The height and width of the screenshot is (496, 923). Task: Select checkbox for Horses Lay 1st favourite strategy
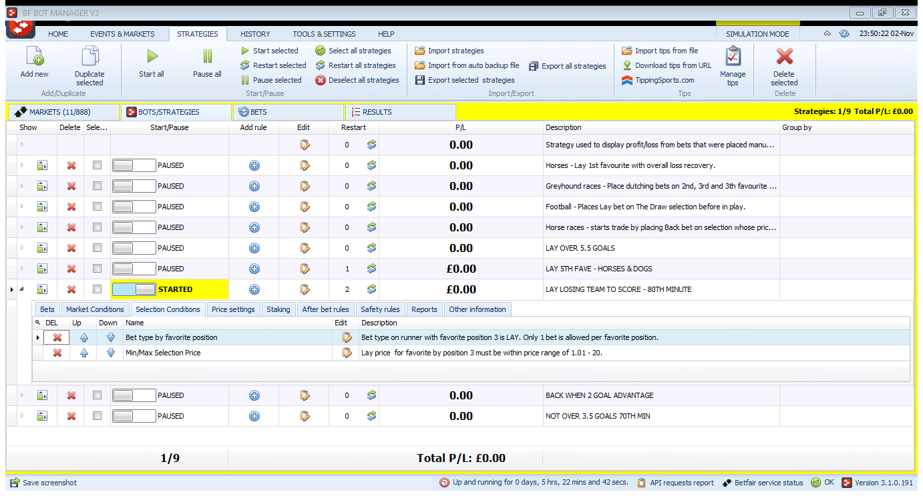[x=98, y=165]
